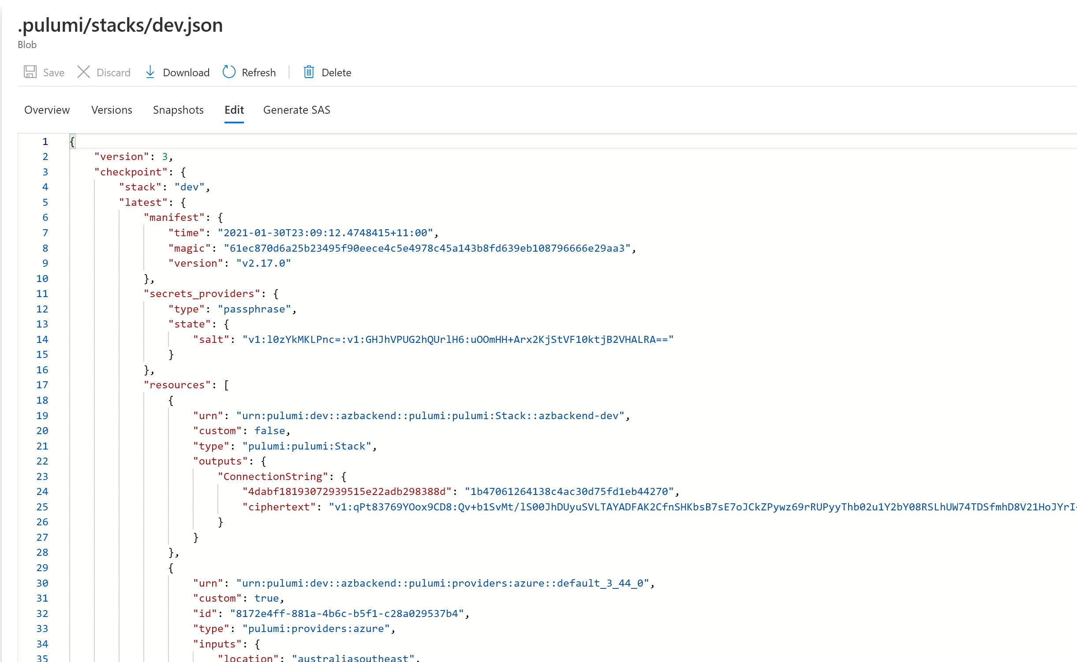Click the Discard X icon
The image size is (1077, 662).
coord(83,72)
